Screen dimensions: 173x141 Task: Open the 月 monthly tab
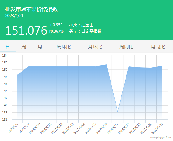pos(40,47)
